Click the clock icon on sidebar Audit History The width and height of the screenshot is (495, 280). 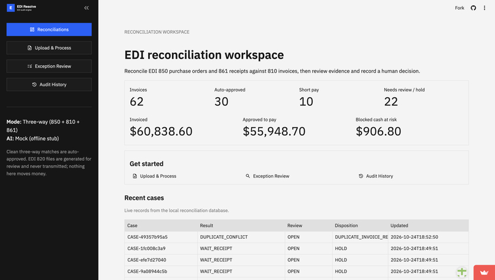[34, 85]
